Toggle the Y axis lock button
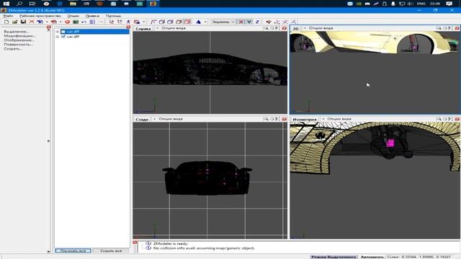Viewport: 461px width, 259px height. click(x=249, y=22)
